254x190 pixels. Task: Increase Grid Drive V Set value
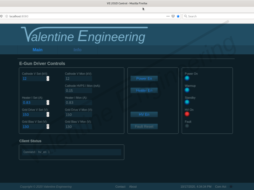click(x=48, y=113)
